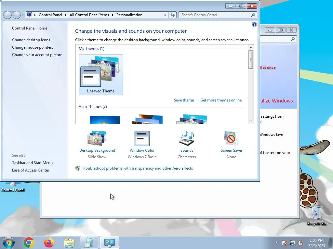Screen dimensions: 333x249
Task: Open Window Color settings icon
Action: (142, 138)
